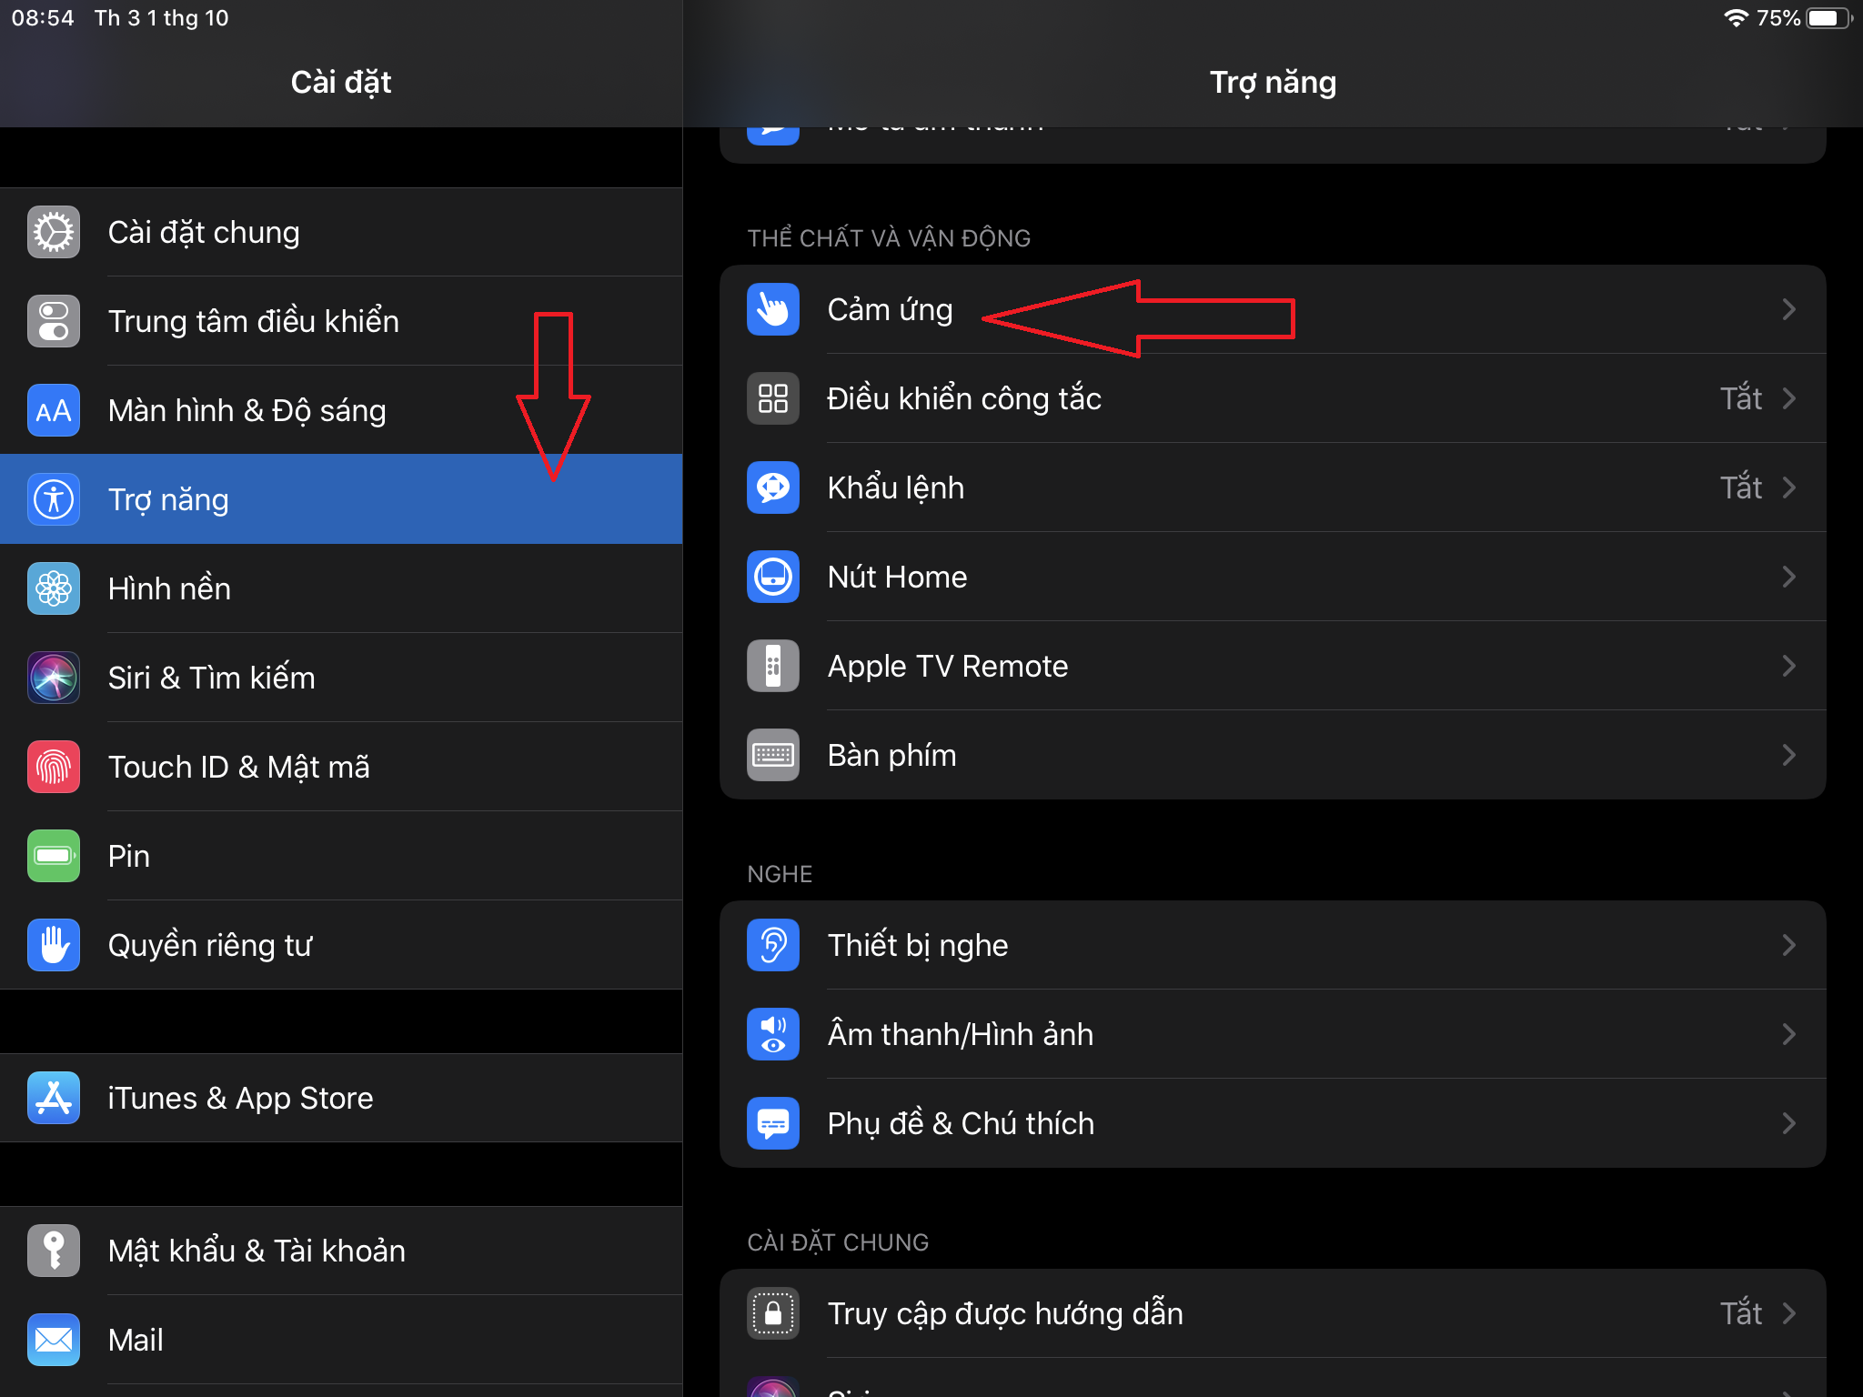The image size is (1863, 1397).
Task: Open Bàn phím accessibility settings
Action: pos(1273,755)
